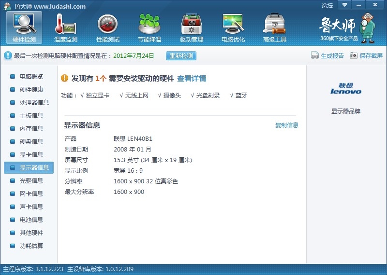
Task: Open the 温度监测 temperature monitor icon
Action: tap(66, 27)
